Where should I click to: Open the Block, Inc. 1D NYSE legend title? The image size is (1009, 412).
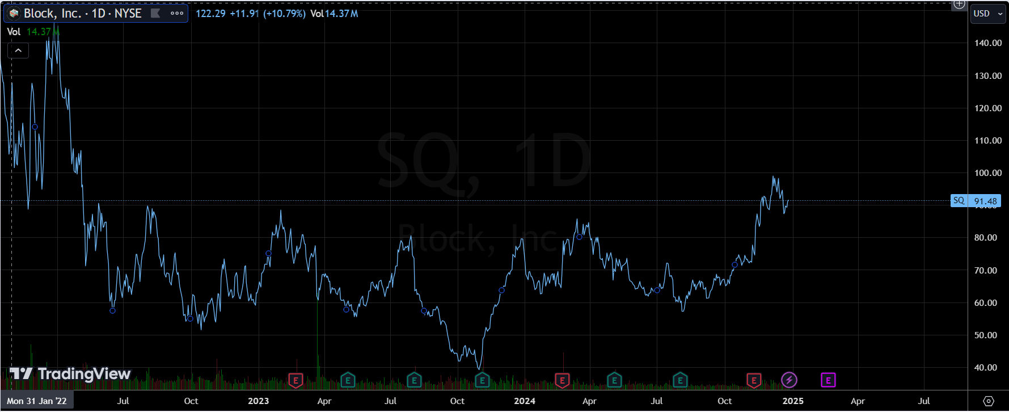(x=83, y=13)
